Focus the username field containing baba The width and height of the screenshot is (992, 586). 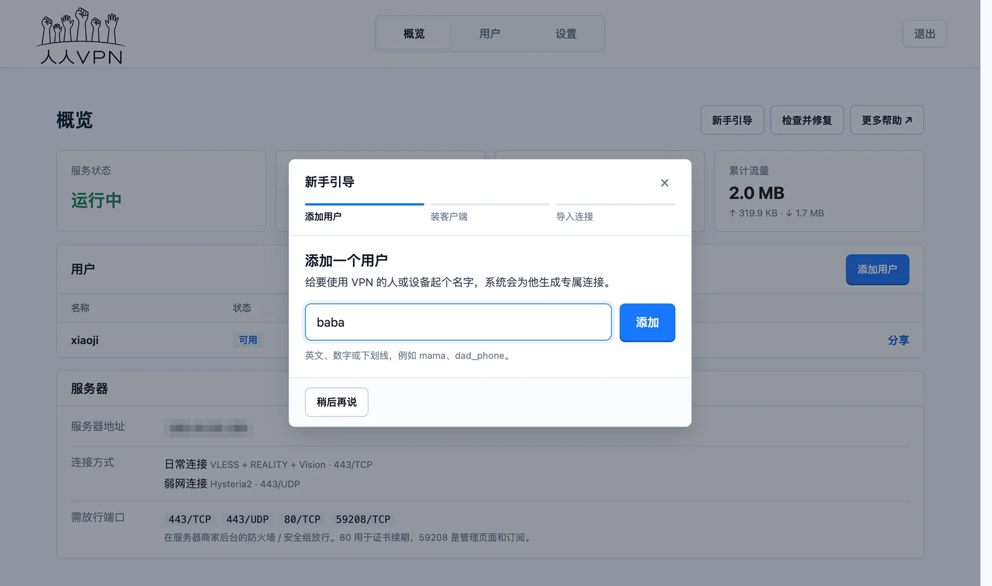458,322
